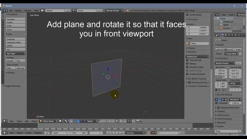
Task: Open the Window menu
Action: pos(28,10)
